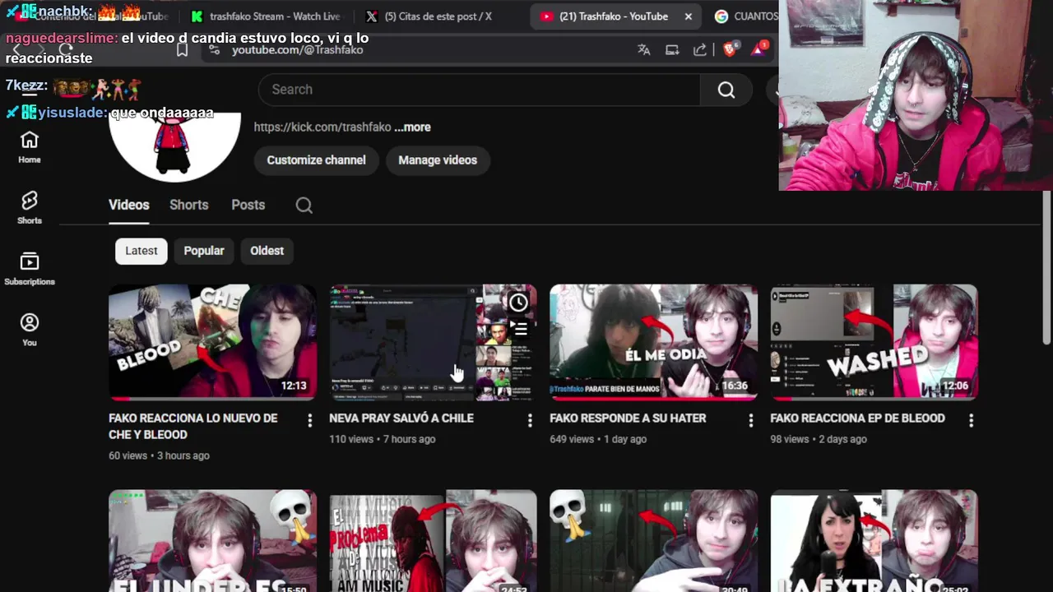Open Subscriptions in the sidebar
1053x592 pixels.
point(30,270)
